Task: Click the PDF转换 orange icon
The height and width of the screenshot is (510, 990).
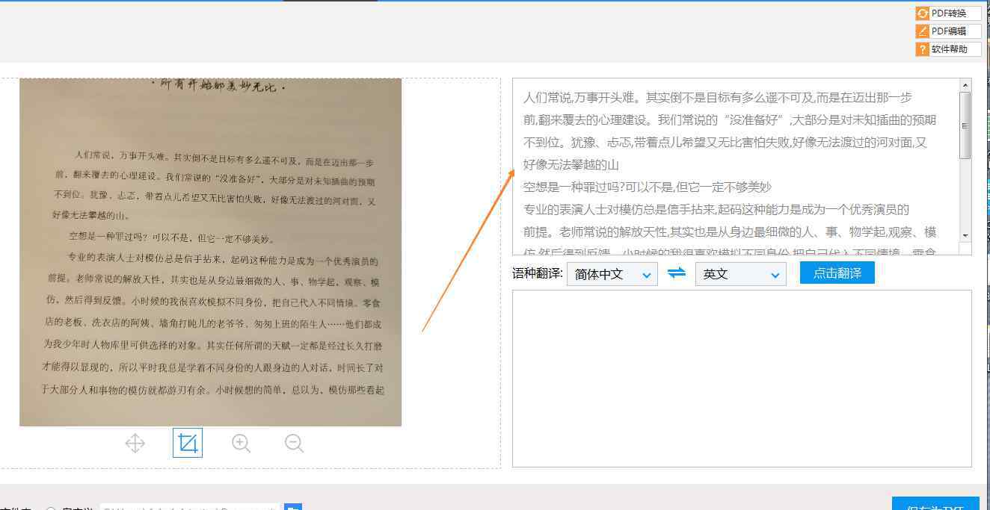Action: [x=923, y=13]
